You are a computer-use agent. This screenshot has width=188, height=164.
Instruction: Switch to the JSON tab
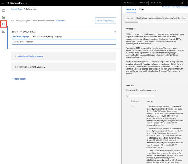(142, 9)
